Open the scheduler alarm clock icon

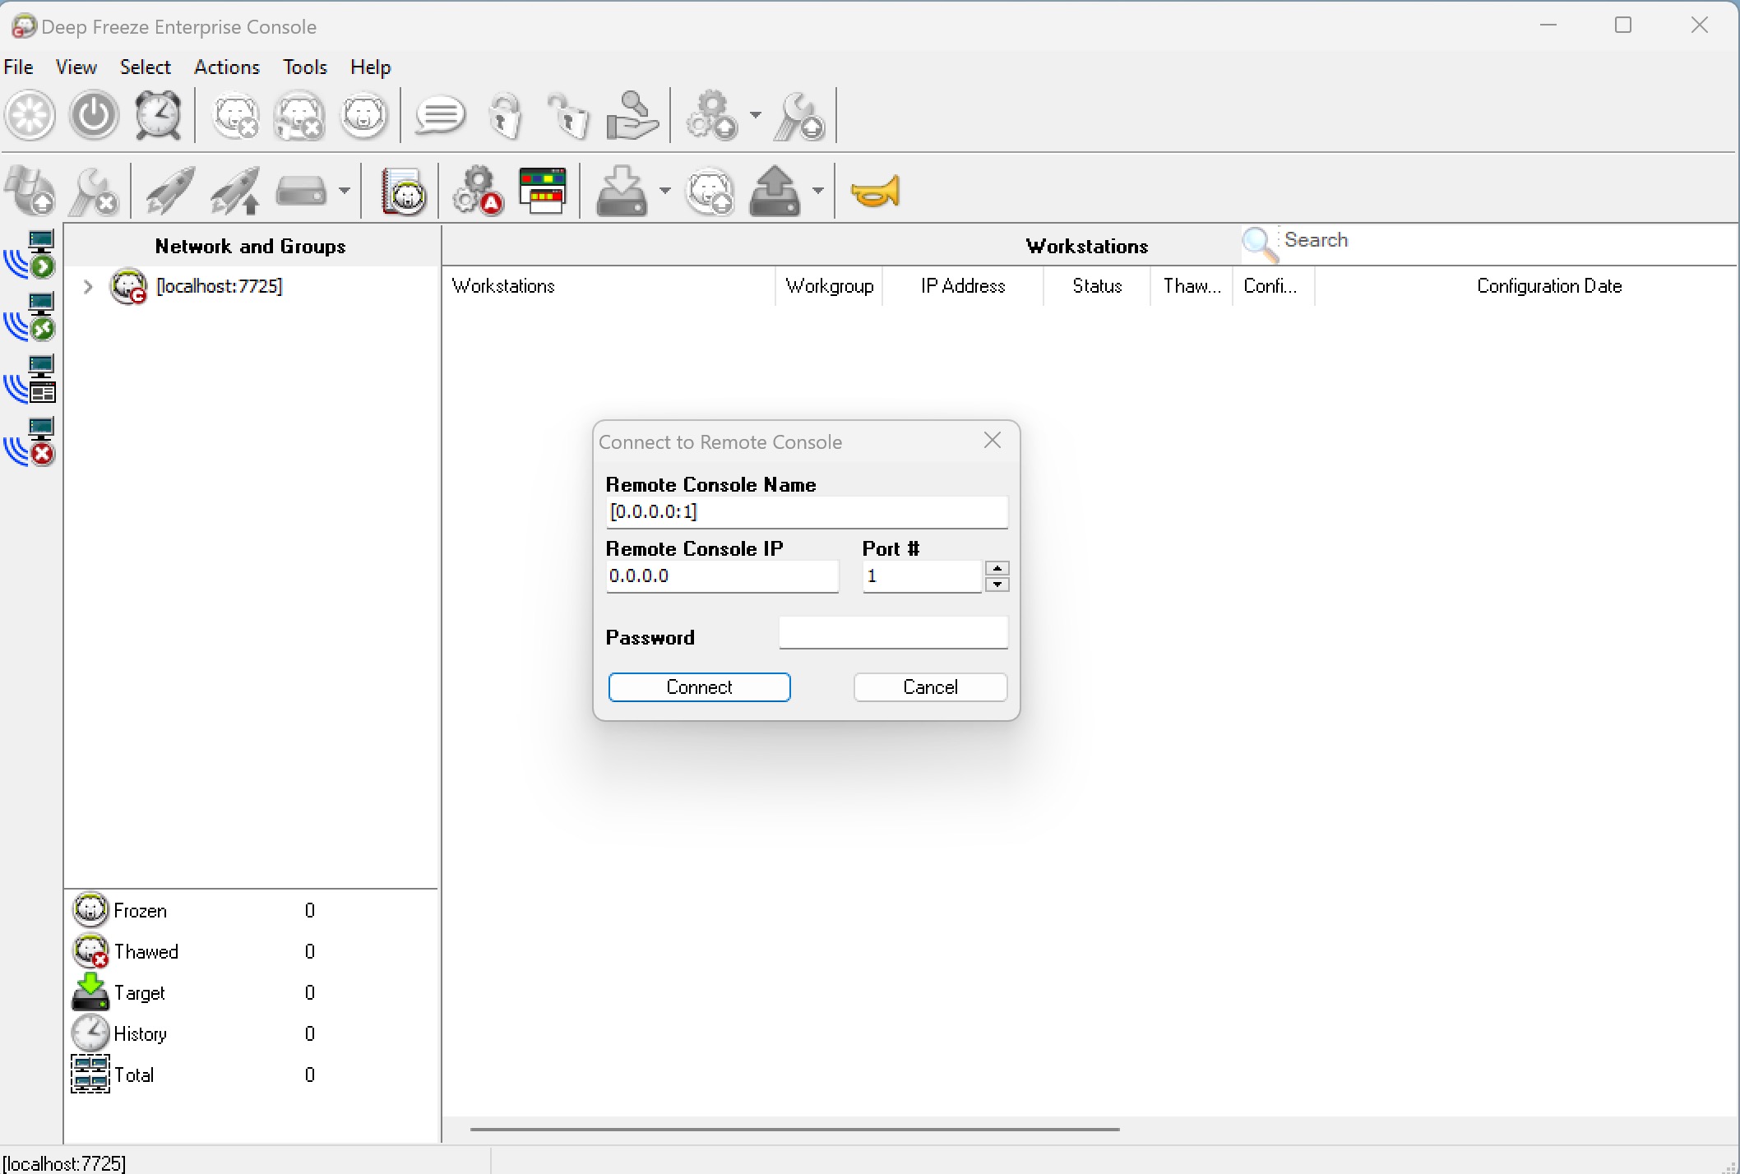(x=158, y=115)
